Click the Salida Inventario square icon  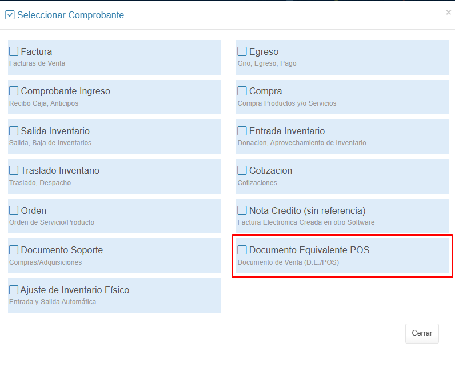point(14,131)
